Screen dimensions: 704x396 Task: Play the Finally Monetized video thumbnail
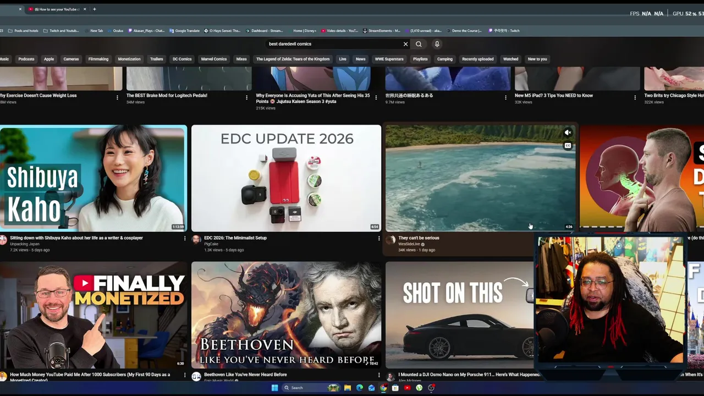pos(94,315)
